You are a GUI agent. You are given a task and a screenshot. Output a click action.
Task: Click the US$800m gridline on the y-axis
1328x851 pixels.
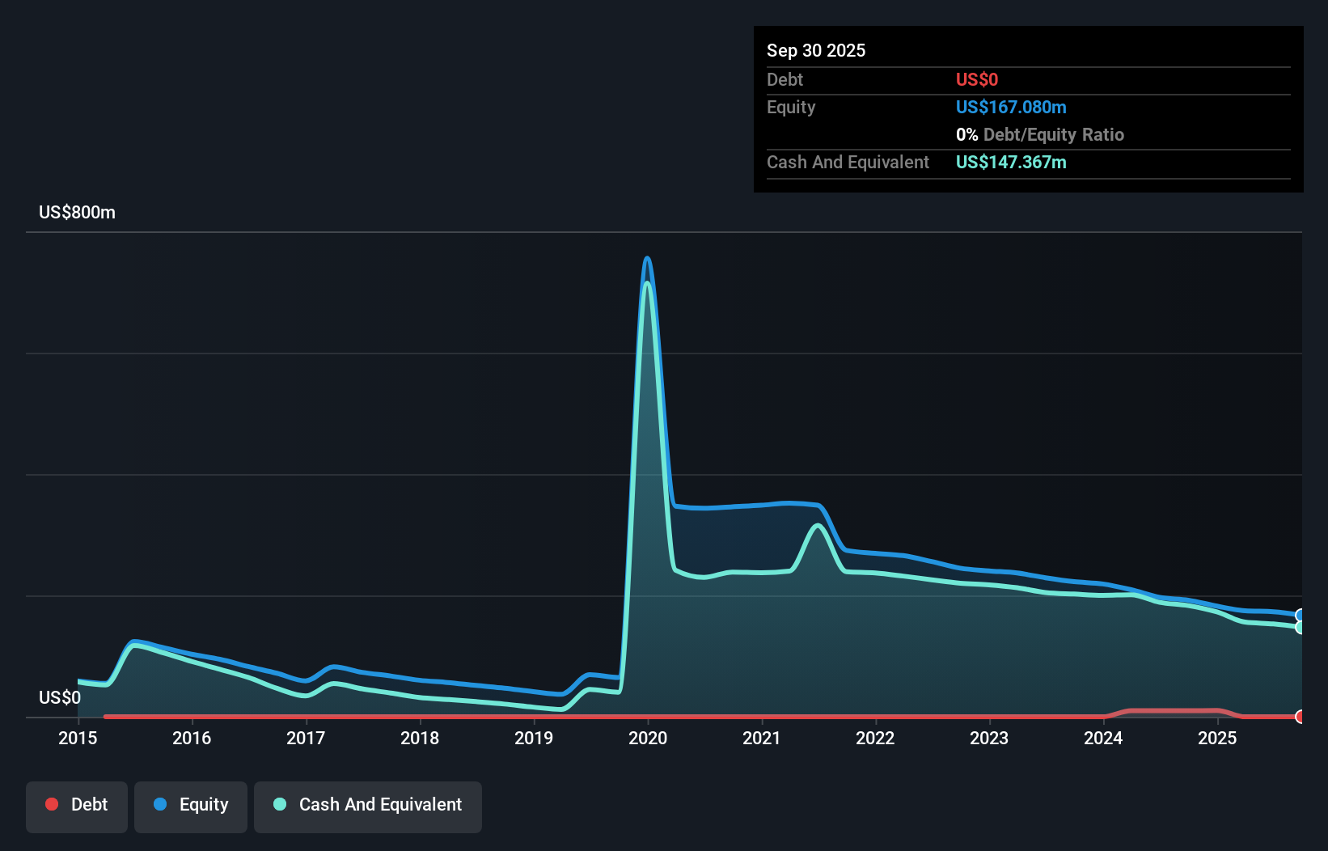coord(77,212)
